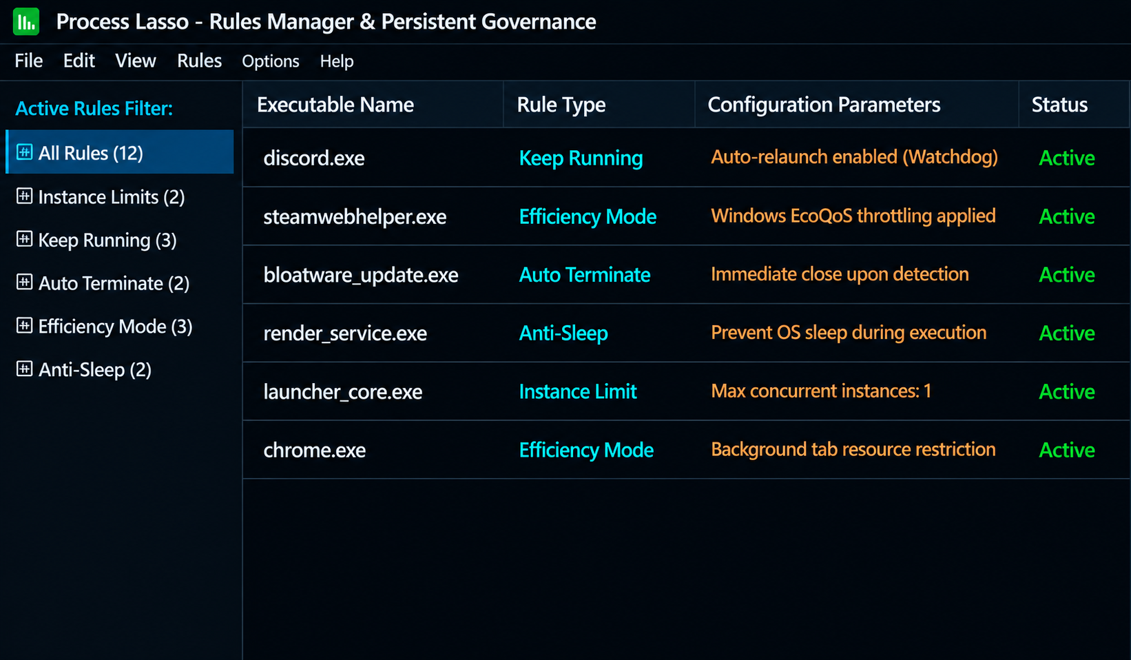Select bloatware_update.exe in the list
The width and height of the screenshot is (1131, 660).
tap(361, 276)
